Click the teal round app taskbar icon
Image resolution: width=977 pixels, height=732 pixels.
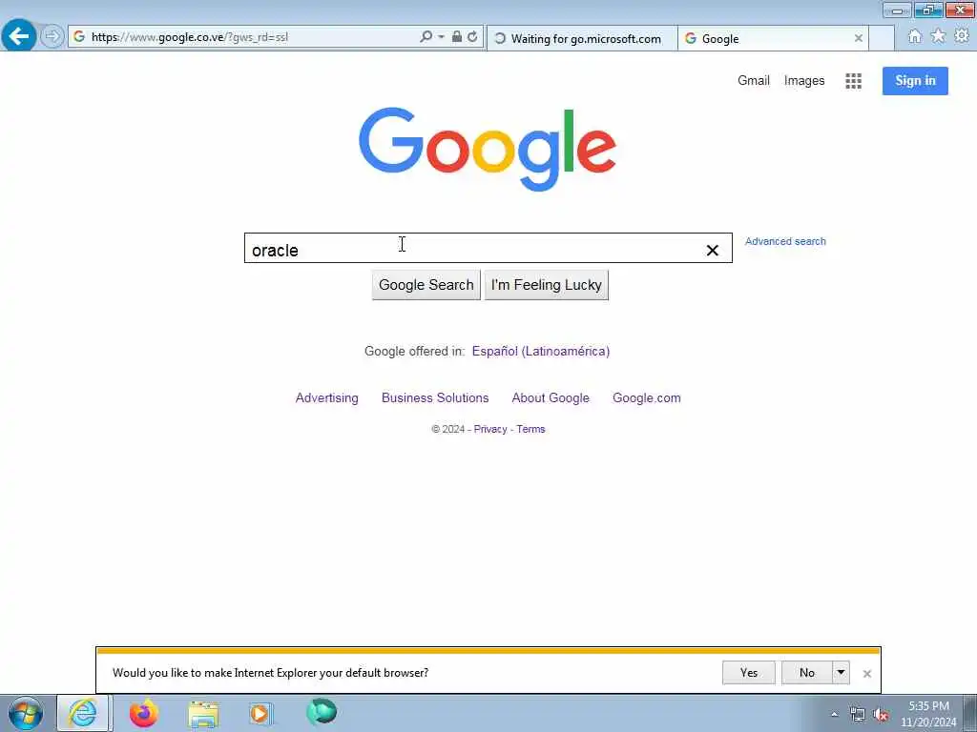click(x=321, y=712)
